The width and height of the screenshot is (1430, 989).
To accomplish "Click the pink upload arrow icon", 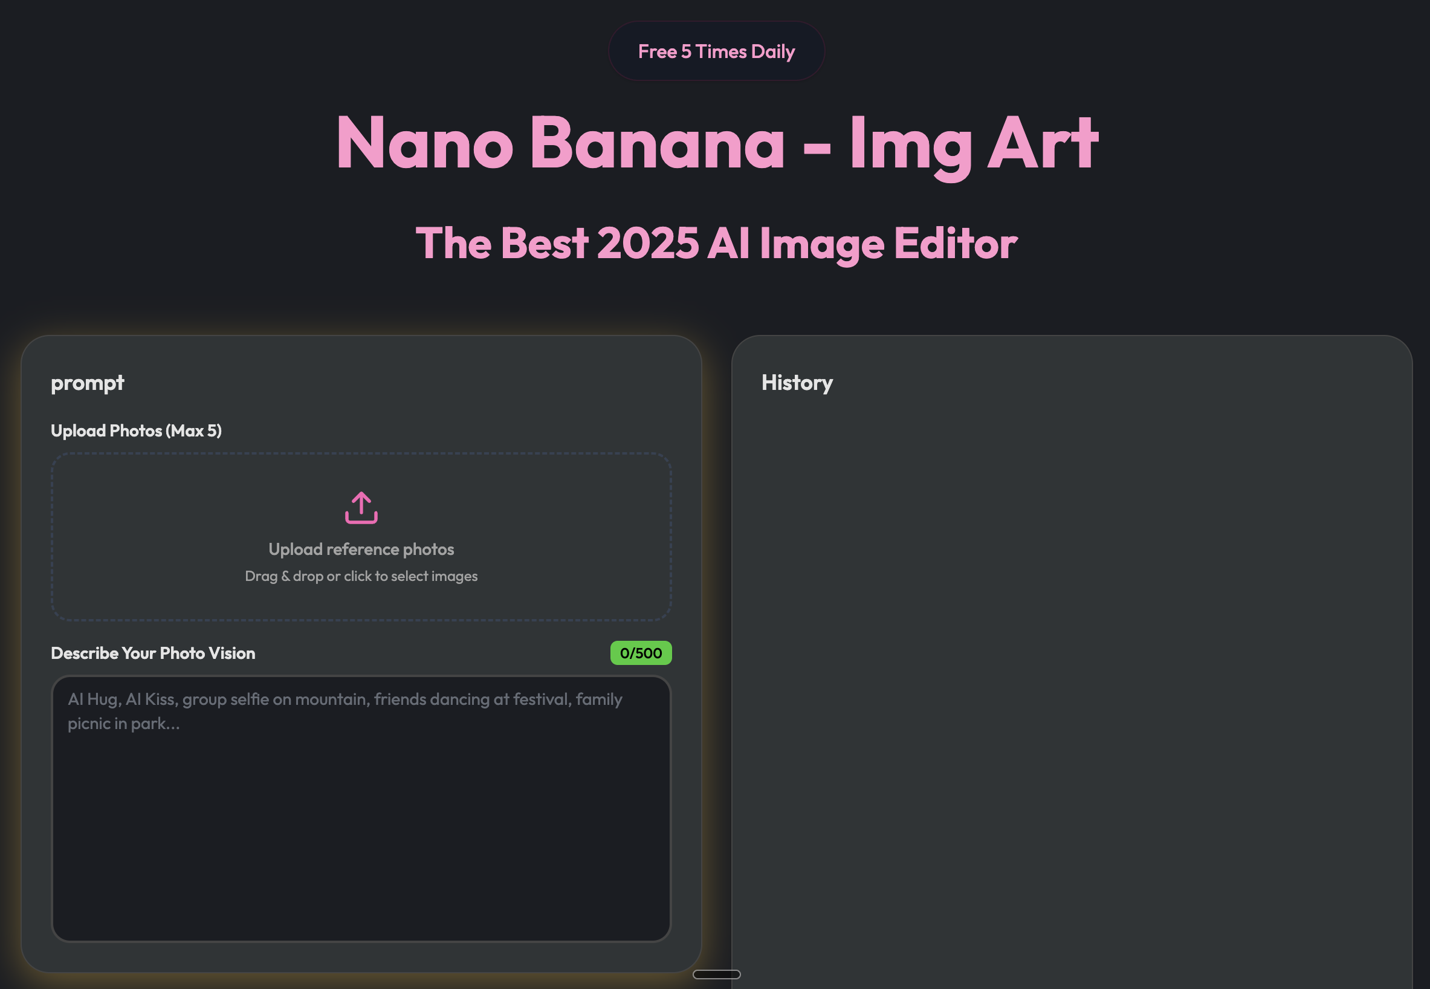I will (x=361, y=508).
